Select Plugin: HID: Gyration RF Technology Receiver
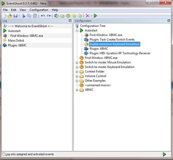 (120, 53)
